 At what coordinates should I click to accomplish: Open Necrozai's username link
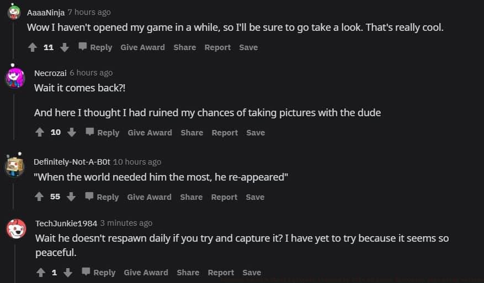[x=50, y=73]
